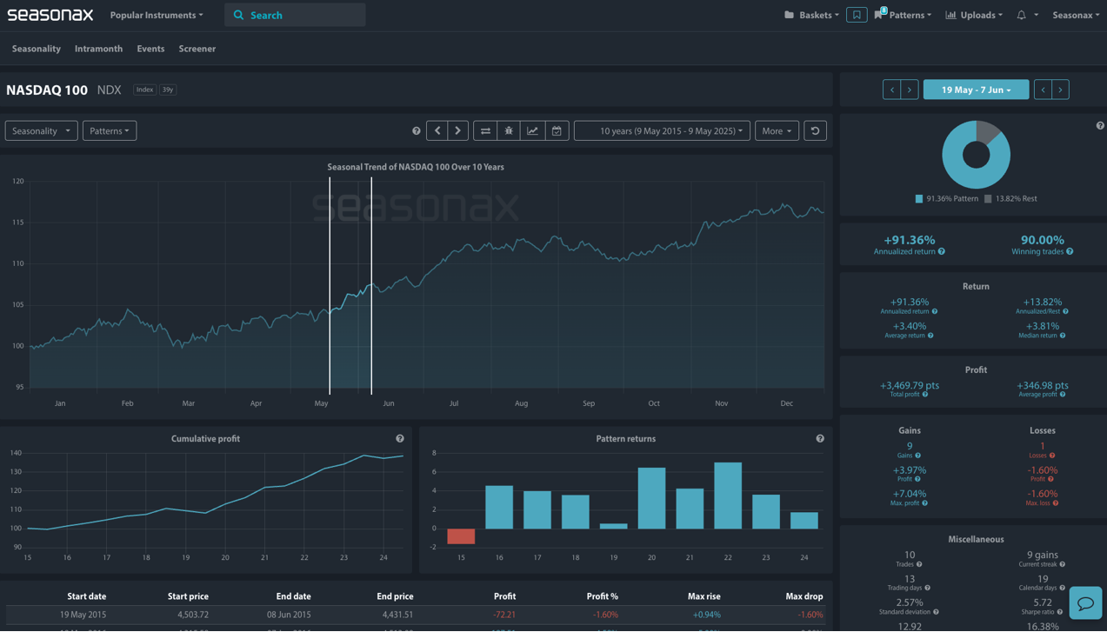The width and height of the screenshot is (1107, 632).
Task: Click help icon left of chart navigation arrows
Action: [416, 131]
